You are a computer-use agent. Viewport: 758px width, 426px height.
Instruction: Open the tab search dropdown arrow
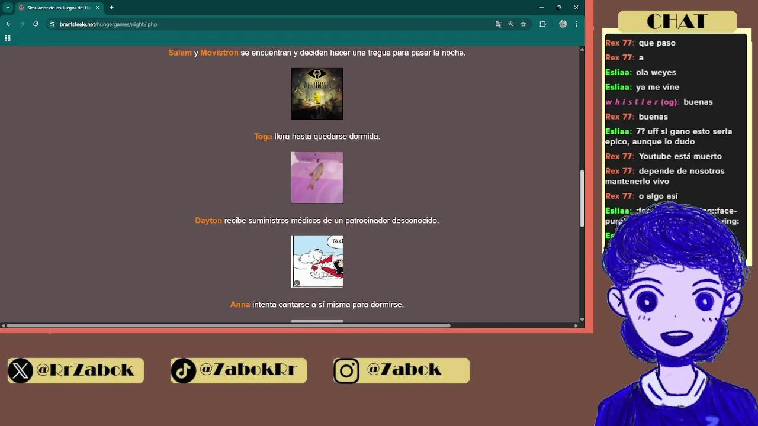point(8,8)
